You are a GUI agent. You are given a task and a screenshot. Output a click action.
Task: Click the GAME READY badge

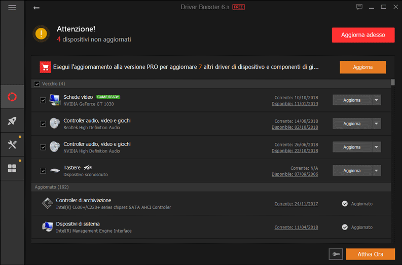pyautogui.click(x=108, y=97)
